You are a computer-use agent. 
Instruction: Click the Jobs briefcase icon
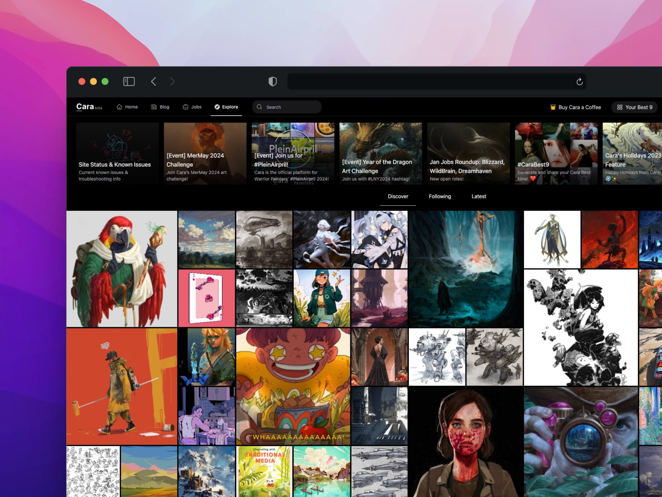[x=186, y=107]
